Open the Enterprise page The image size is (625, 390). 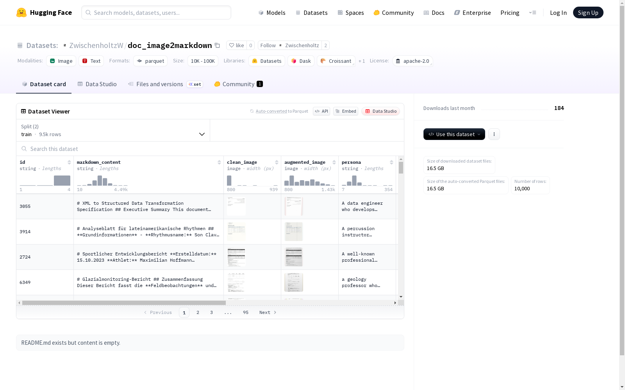472,12
